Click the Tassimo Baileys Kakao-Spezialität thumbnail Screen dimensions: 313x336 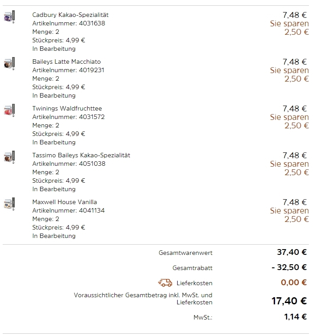coord(10,157)
